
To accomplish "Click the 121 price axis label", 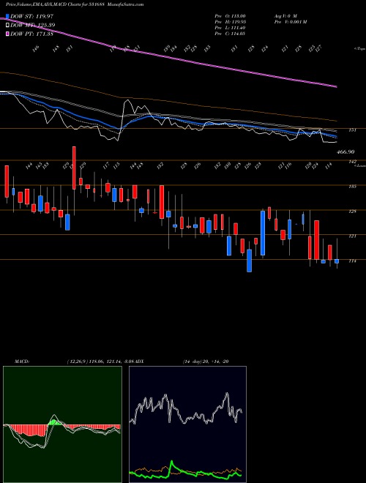I will [x=353, y=236].
